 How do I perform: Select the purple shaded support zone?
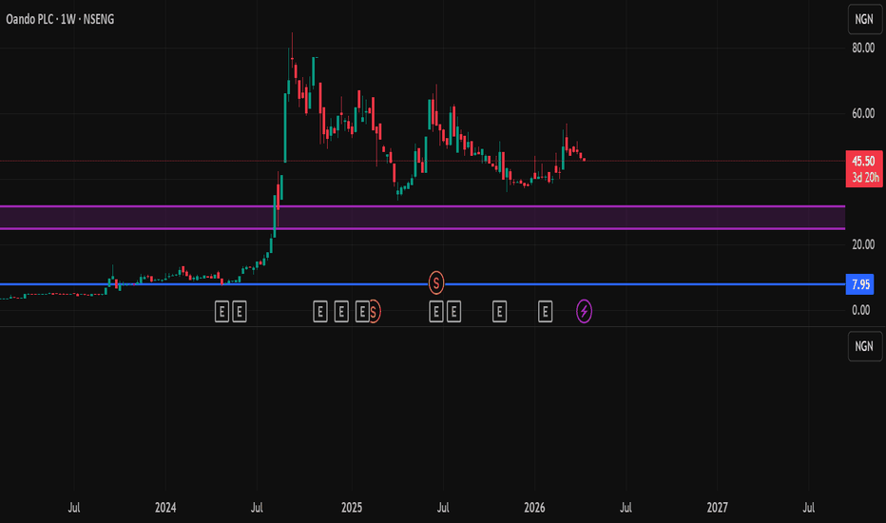pos(422,218)
